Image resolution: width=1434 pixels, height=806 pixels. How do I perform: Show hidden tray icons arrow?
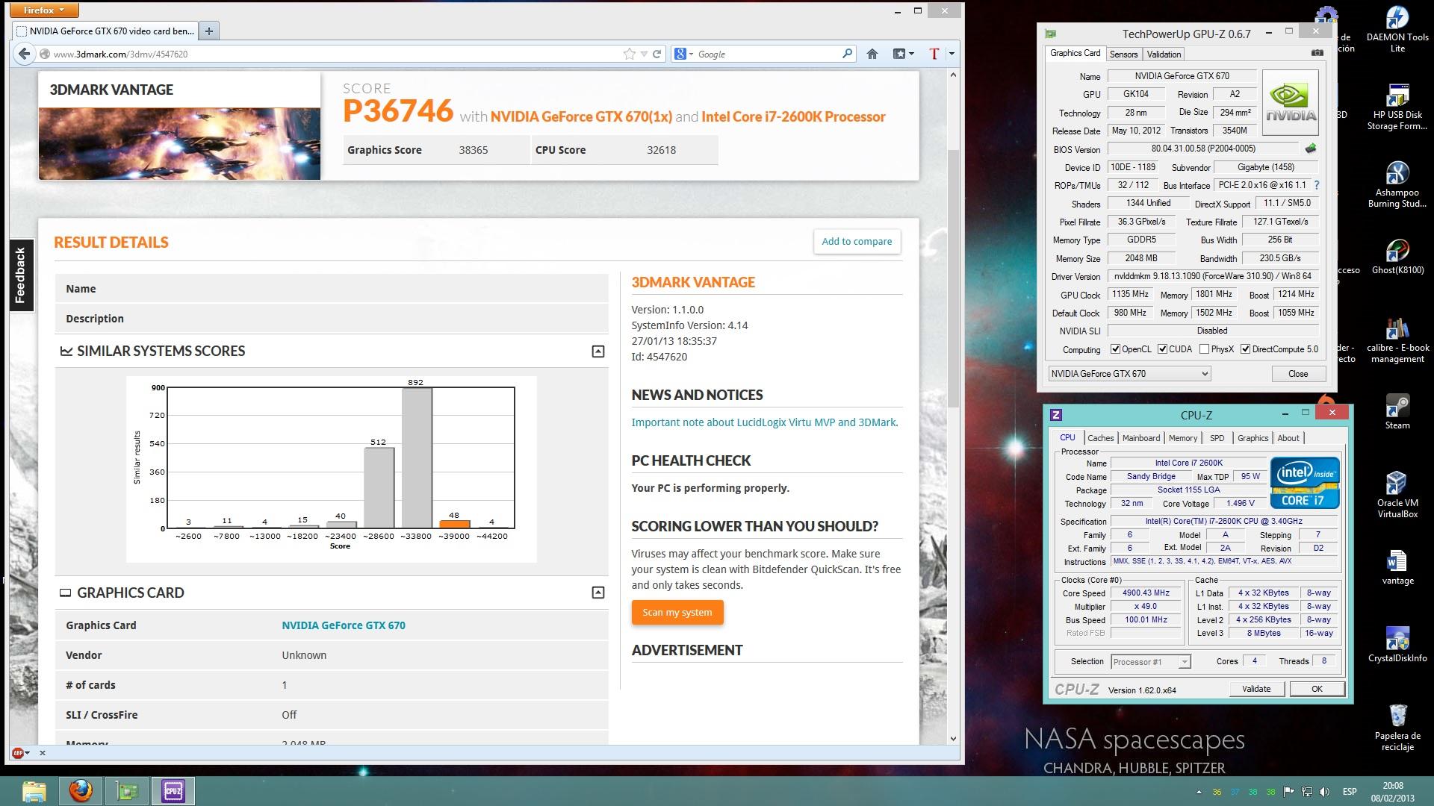pyautogui.click(x=1199, y=792)
